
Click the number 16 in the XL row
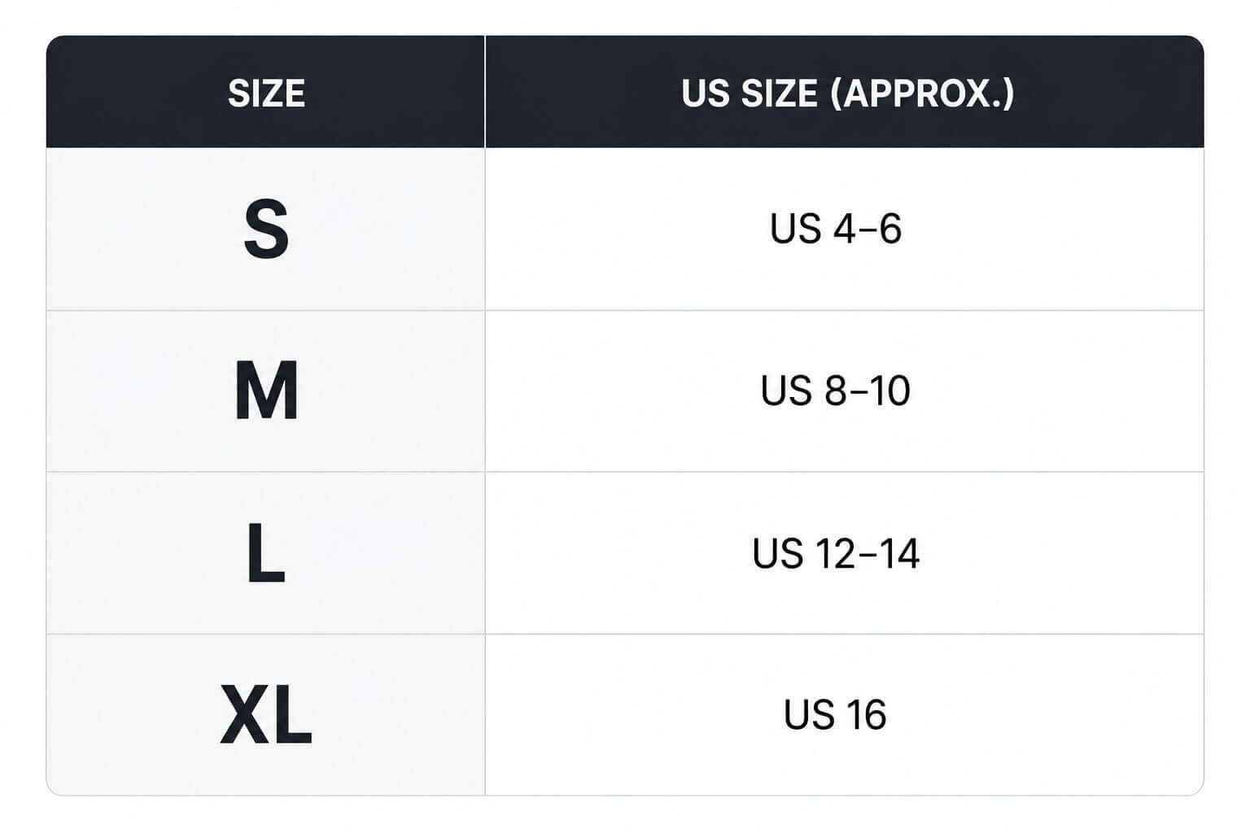[x=867, y=714]
